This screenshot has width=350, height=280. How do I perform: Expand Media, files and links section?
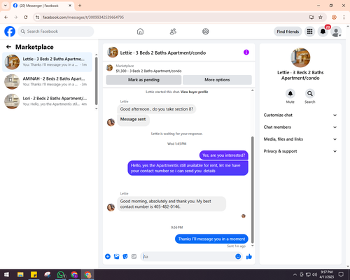click(300, 139)
